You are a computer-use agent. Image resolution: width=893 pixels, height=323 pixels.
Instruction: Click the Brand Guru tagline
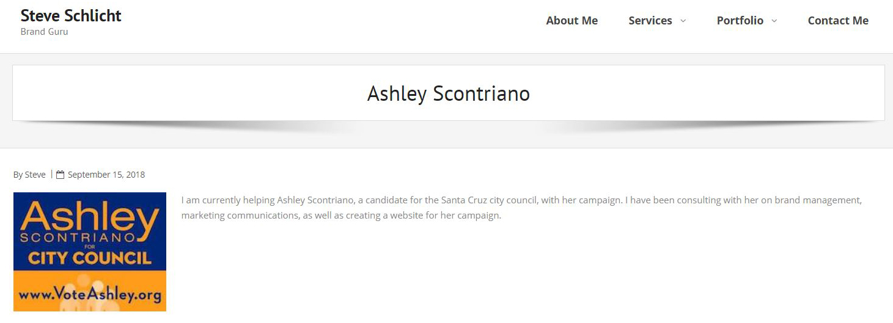[44, 32]
